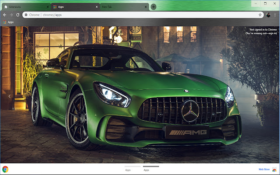This screenshot has height=175, width=280.
Task: Click the Not signed in to Chrome notice
Action: coord(261,31)
